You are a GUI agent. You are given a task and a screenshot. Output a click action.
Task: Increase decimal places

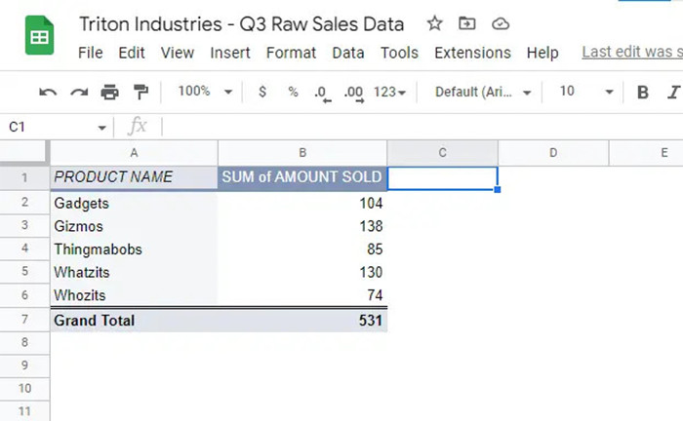(x=354, y=93)
